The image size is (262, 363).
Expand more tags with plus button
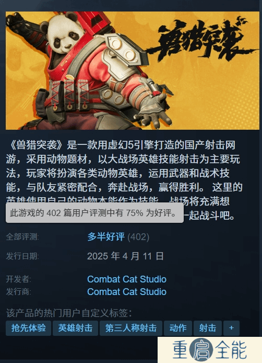pyautogui.click(x=231, y=328)
